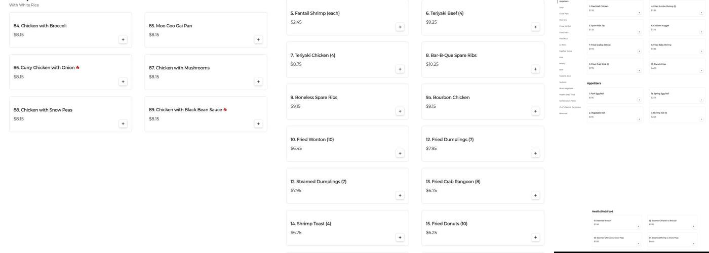The height and width of the screenshot is (253, 709).
Task: Add Curry Chicken with Onion to cart
Action: 123,81
